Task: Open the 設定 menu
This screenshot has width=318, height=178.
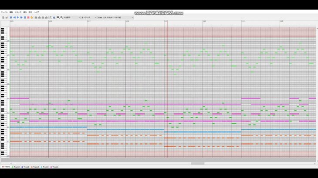Action: 30,12
